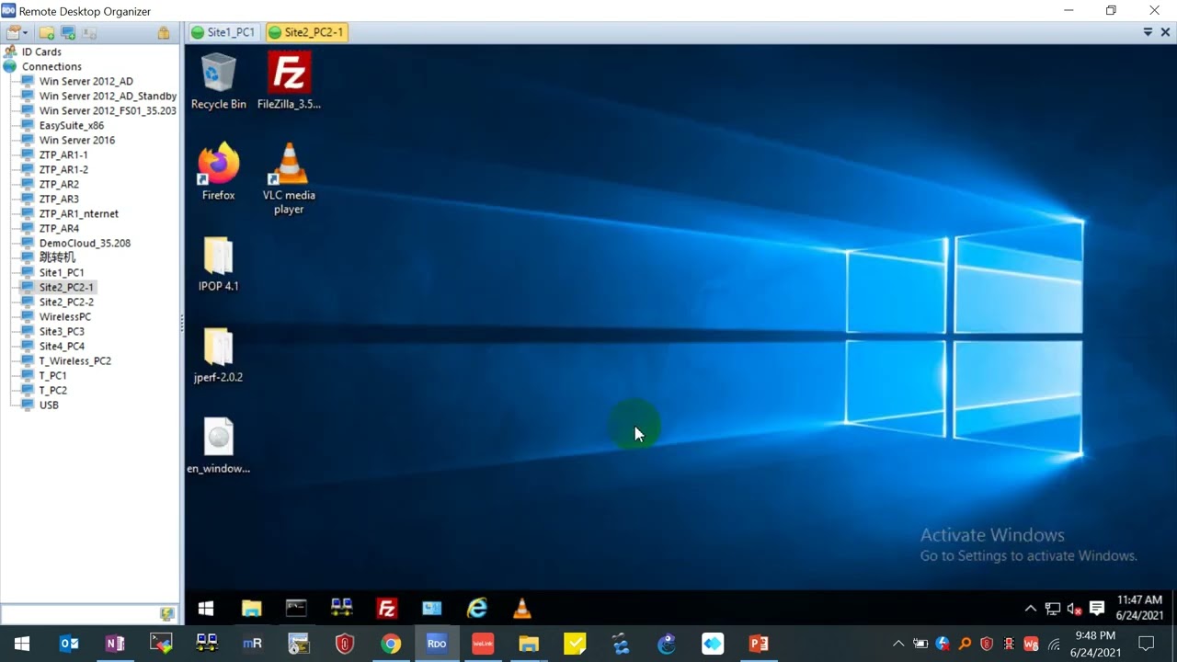Select EasySuite_x86 connection
Viewport: 1177px width, 662px height.
pos(72,126)
